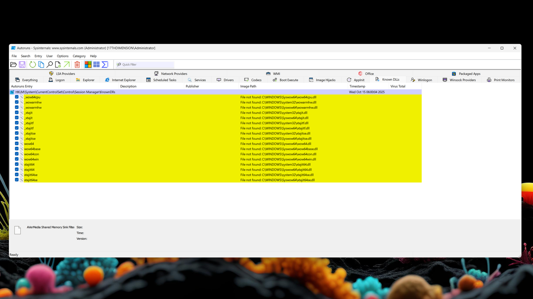Click the 'Wed Oct 15 06:00:04 2025' timestamp
This screenshot has height=299, width=533.
click(367, 92)
